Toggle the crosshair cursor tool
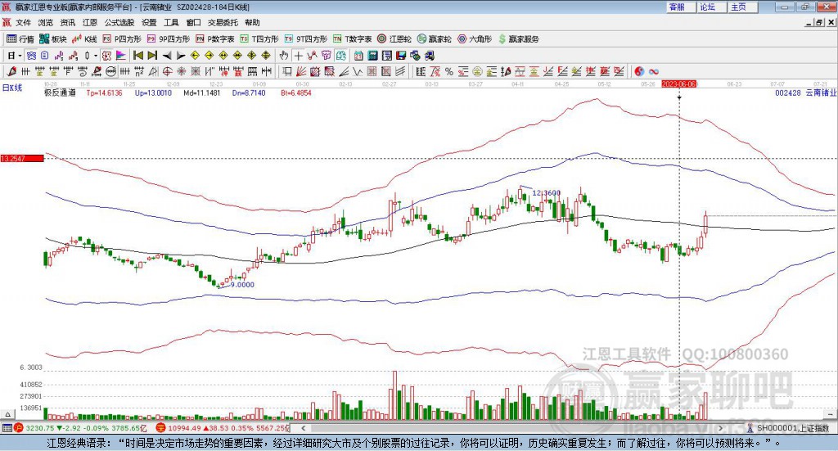Viewport: 838px width, 451px height. [x=298, y=56]
